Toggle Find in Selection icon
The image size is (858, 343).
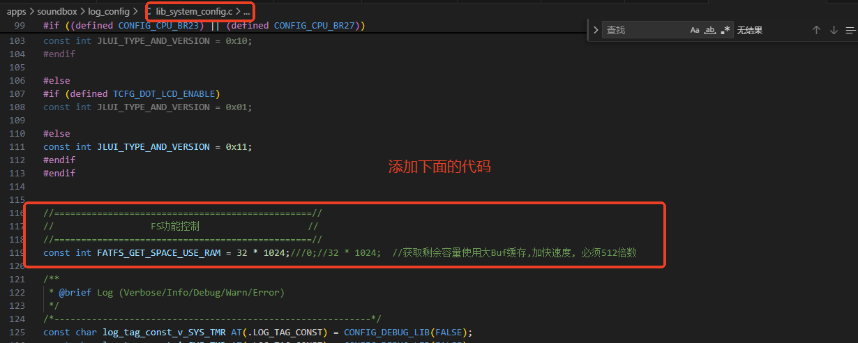click(850, 30)
